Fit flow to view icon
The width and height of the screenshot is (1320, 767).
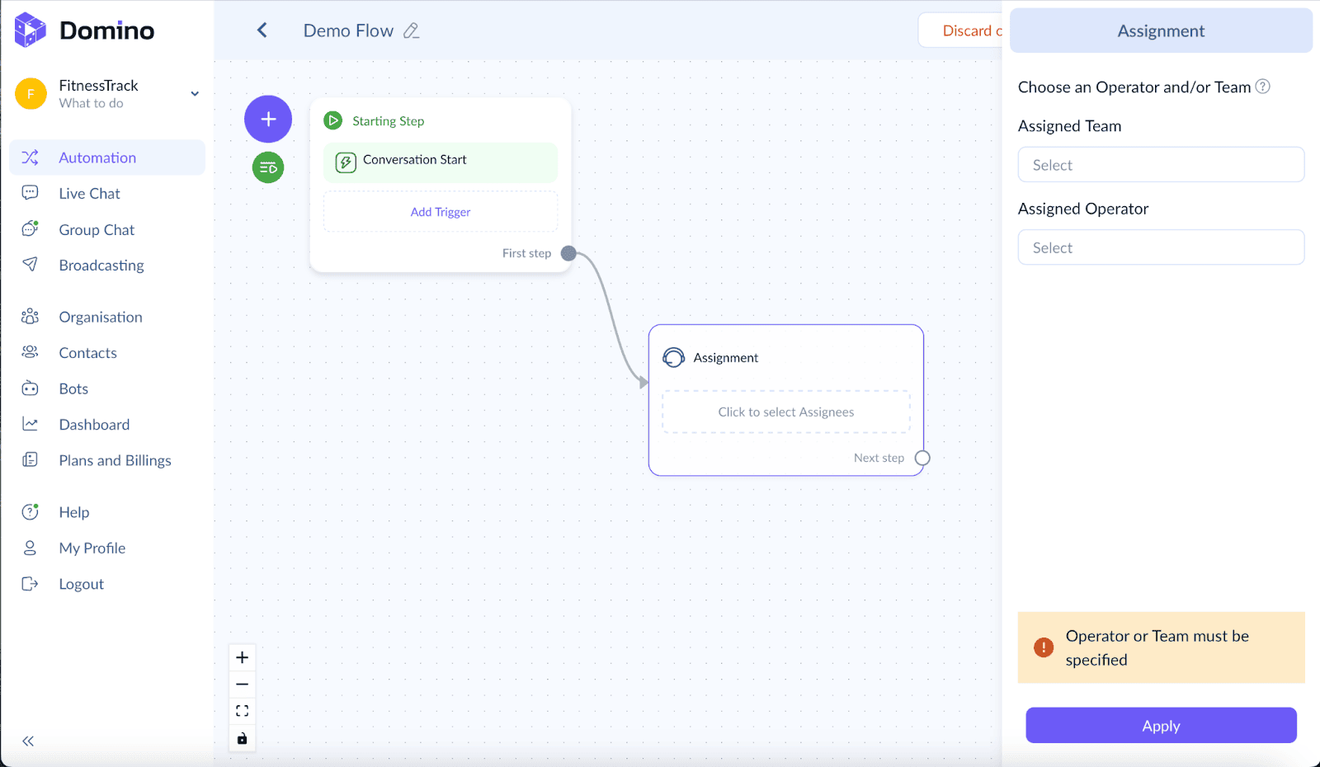[242, 711]
